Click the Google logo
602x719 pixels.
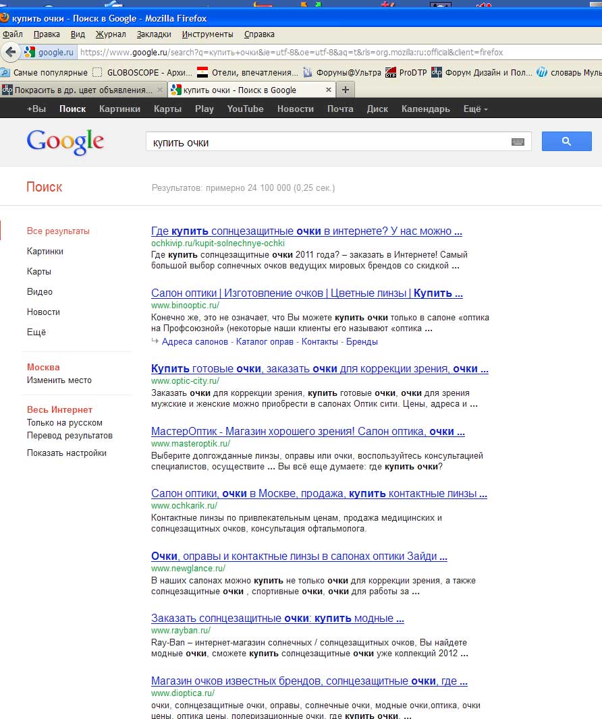click(65, 142)
